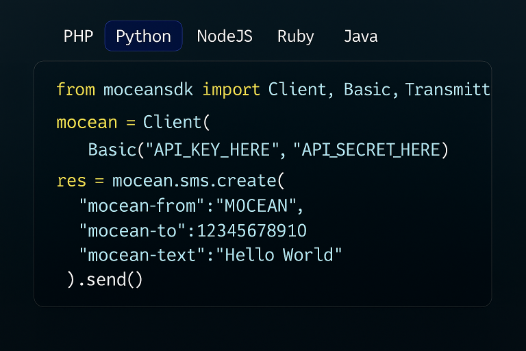Click the 'from moceansdk import' code line
This screenshot has width=526, height=351.
coord(273,90)
